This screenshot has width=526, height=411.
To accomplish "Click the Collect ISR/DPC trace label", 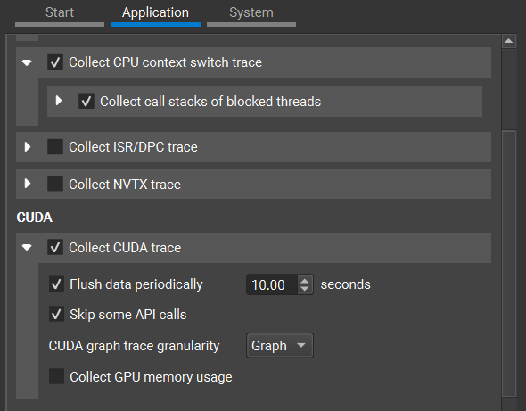I will tap(133, 147).
